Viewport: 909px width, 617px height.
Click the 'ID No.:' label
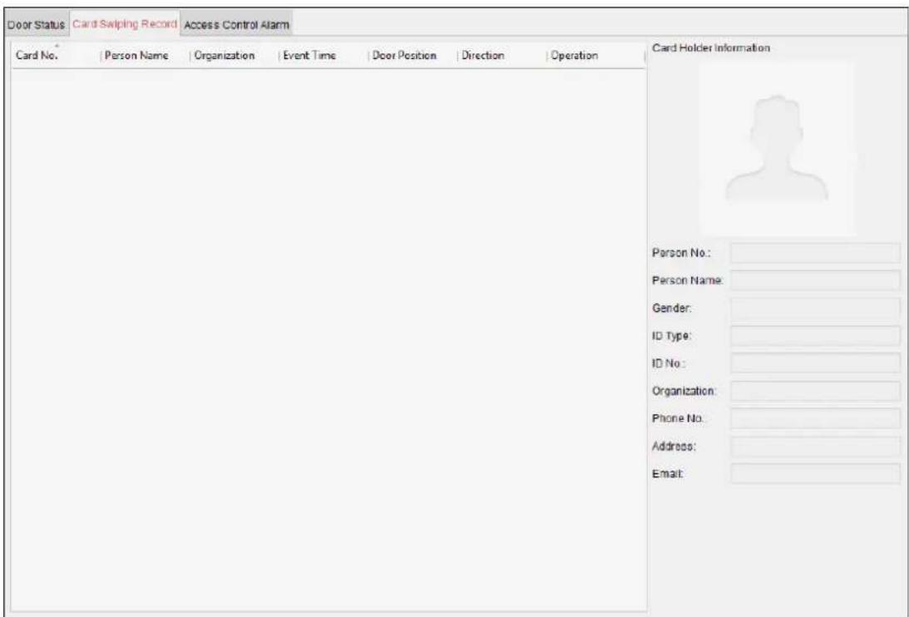tap(669, 363)
